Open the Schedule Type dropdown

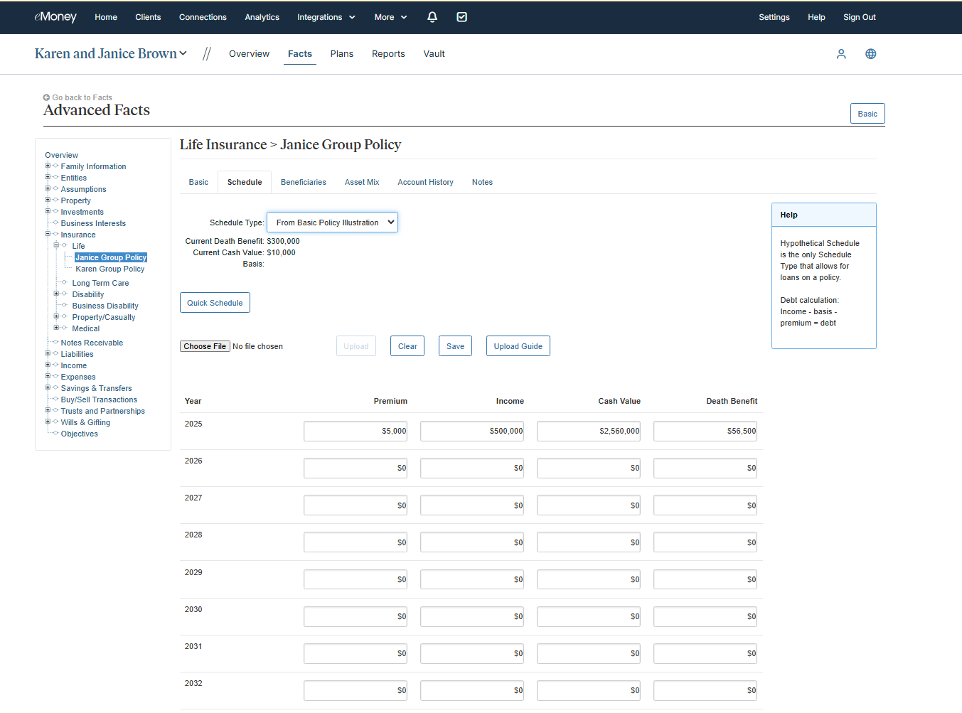tap(332, 223)
